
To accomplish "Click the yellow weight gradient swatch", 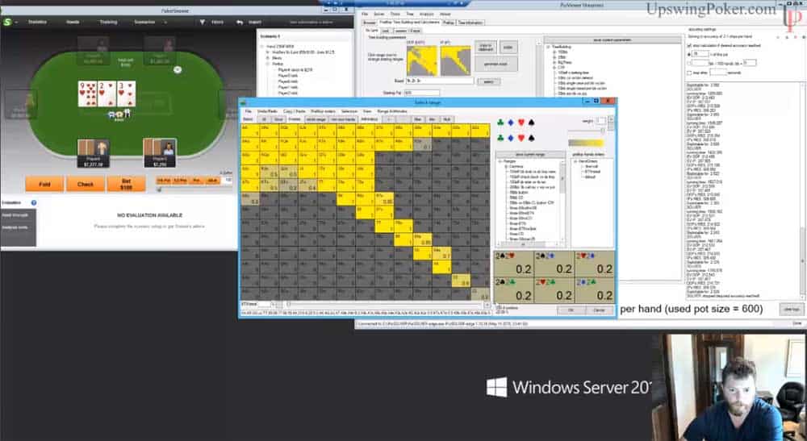I will pos(586,143).
